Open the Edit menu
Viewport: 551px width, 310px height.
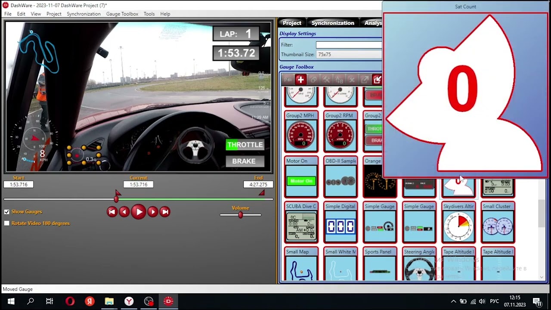(x=21, y=14)
